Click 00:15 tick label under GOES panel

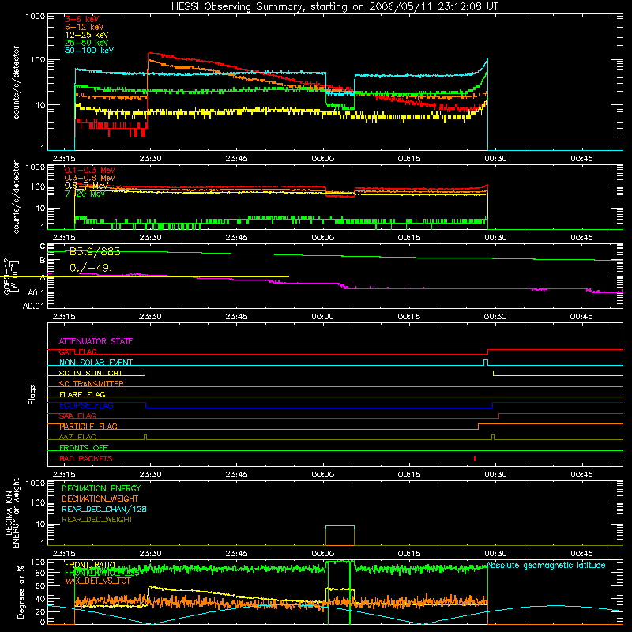click(409, 317)
